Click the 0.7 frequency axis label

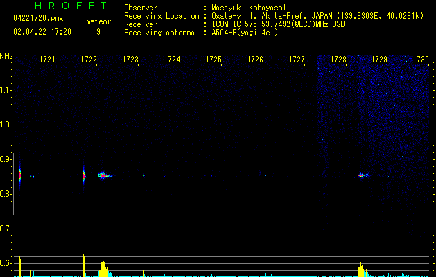(6, 229)
